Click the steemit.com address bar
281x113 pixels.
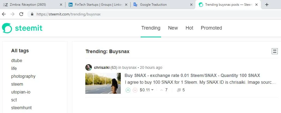click(109, 14)
